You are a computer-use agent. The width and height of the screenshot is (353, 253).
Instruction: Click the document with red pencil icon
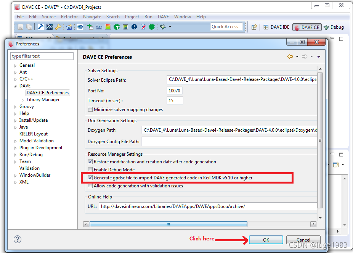[143, 27]
